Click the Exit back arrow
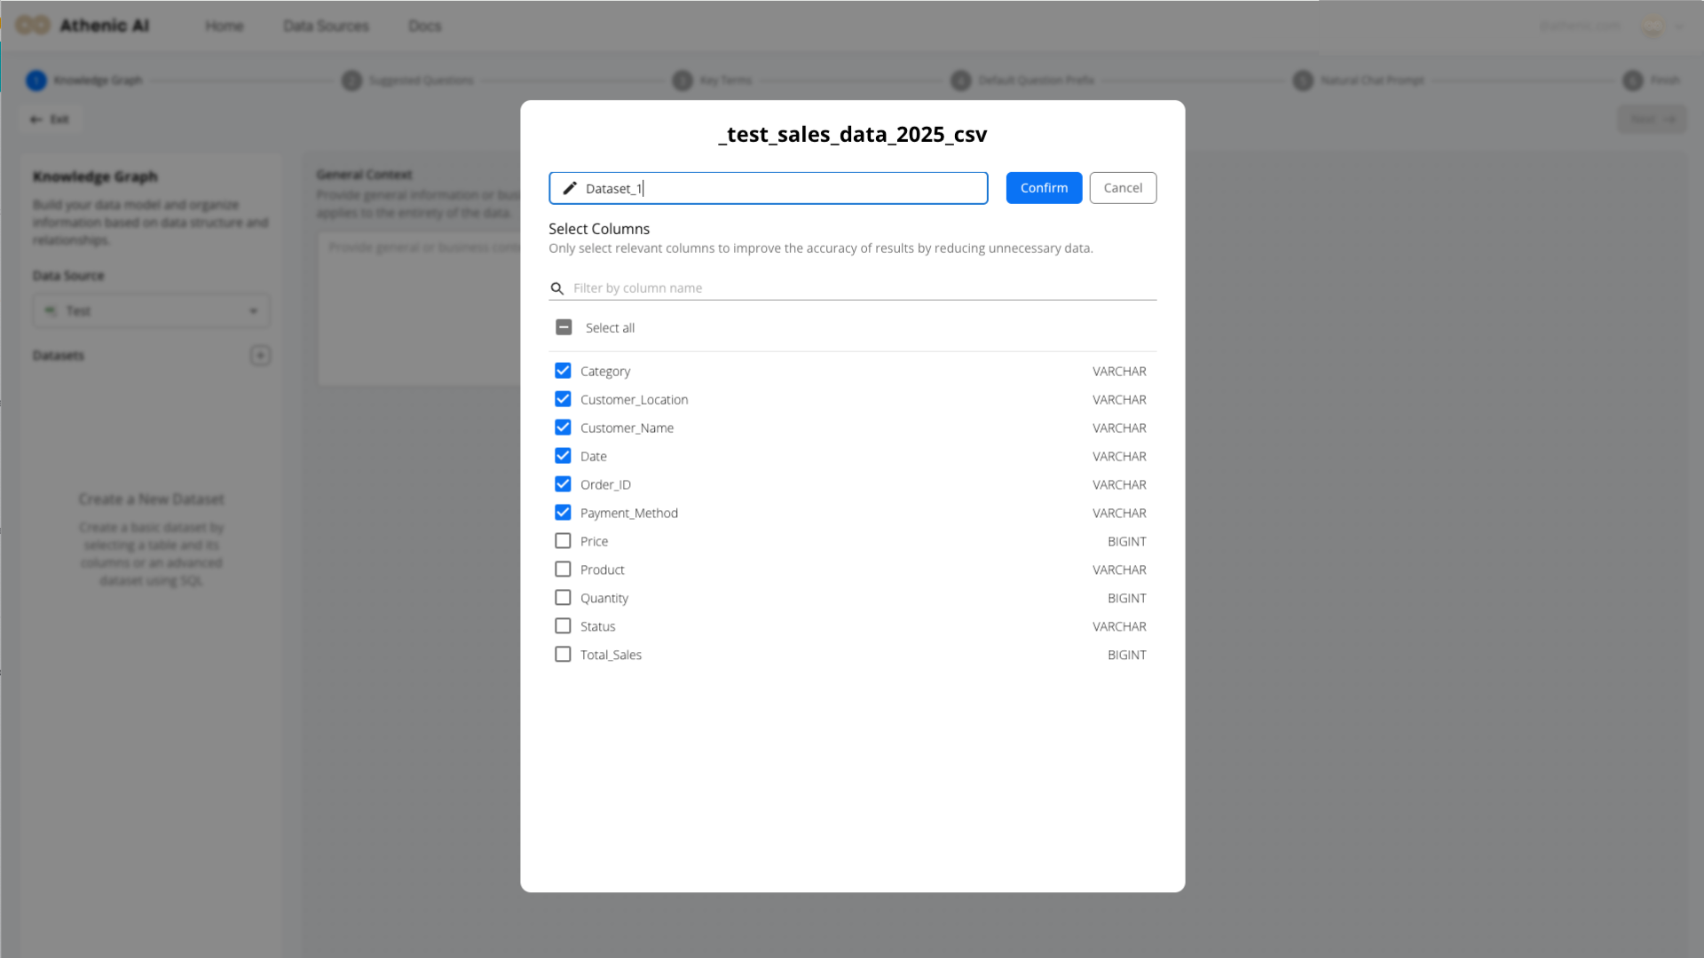Image resolution: width=1704 pixels, height=958 pixels. [x=36, y=120]
